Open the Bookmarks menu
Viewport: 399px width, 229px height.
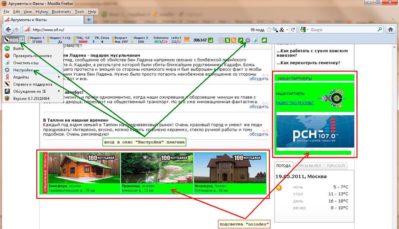point(61,12)
